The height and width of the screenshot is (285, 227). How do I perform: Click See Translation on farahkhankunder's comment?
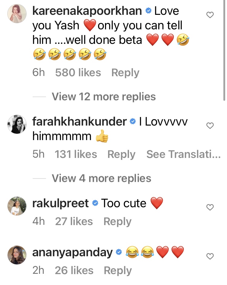183,154
